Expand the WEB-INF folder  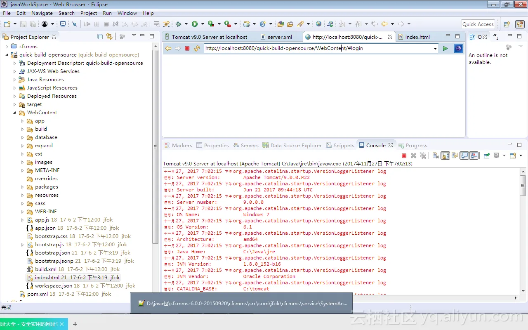pyautogui.click(x=23, y=212)
